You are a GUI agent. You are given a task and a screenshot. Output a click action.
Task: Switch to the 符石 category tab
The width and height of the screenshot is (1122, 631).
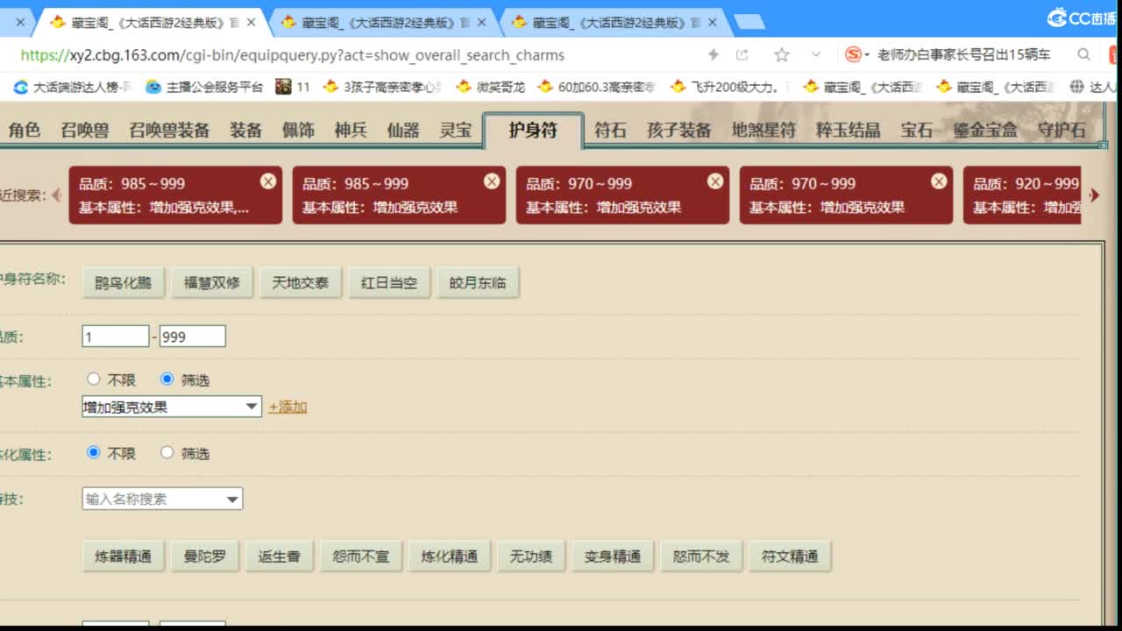[610, 130]
